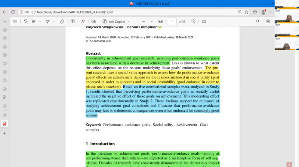Click green text 'In the literature on achievement goals'

pyautogui.click(x=118, y=154)
